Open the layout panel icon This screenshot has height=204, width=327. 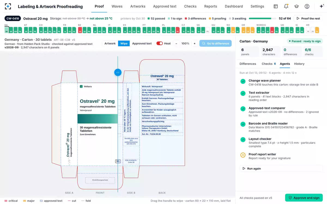(276, 6)
